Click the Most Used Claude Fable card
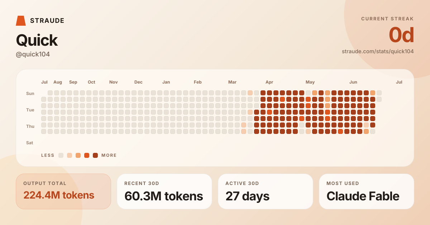Viewport: 430px width, 225px height. 367,191
